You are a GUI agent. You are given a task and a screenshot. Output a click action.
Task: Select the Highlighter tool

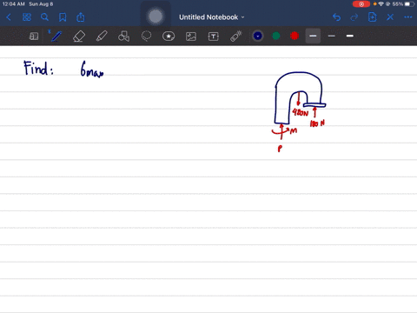(102, 37)
